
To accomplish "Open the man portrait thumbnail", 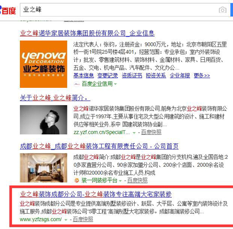I will [x=43, y=120].
